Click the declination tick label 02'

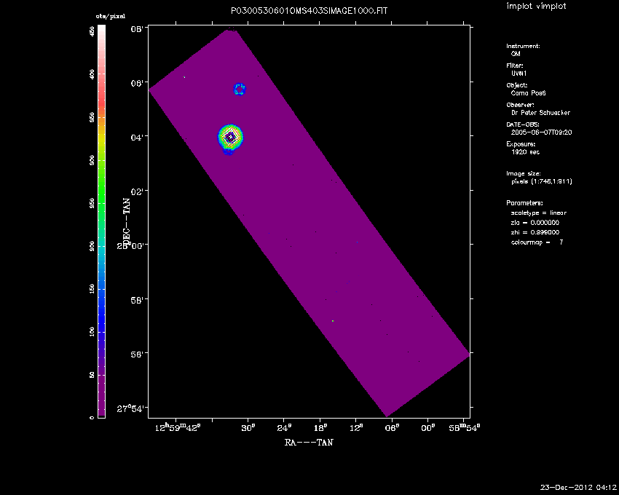point(136,191)
